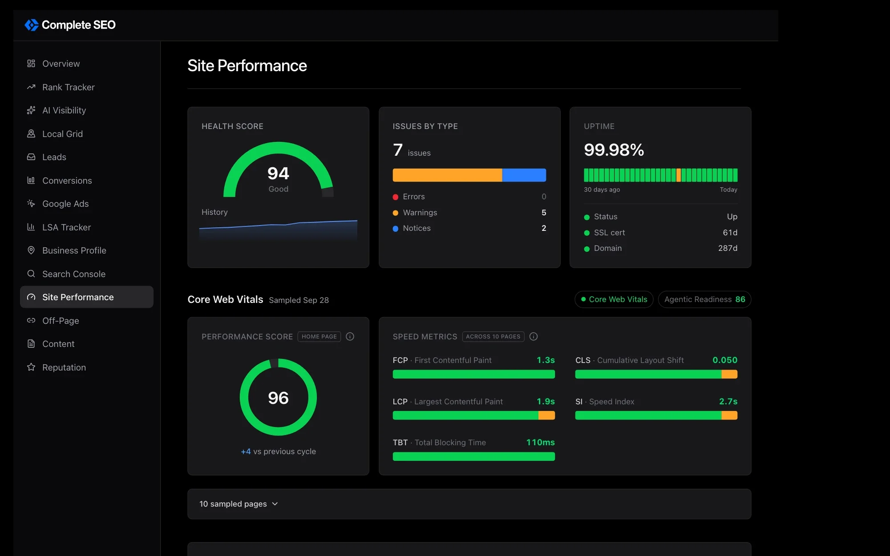Screen dimensions: 890x556
Task: Click the blue Notices segment in issues bar
Action: tap(524, 175)
